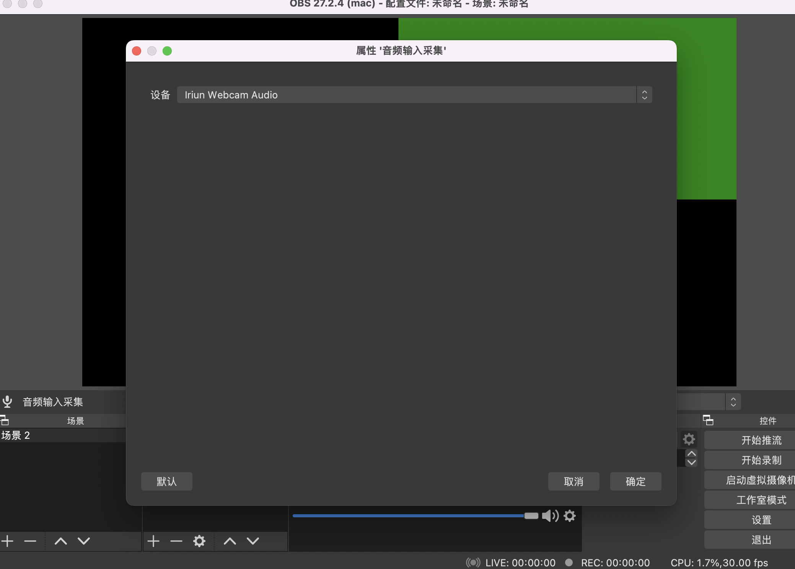Screen dimensions: 795x569
Task: Click the device dropdown stepper arrows
Action: click(x=645, y=95)
